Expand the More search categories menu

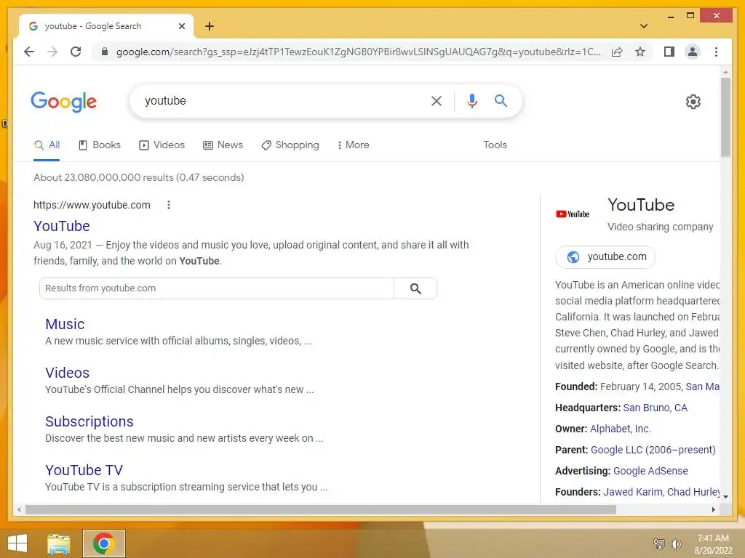tap(353, 145)
